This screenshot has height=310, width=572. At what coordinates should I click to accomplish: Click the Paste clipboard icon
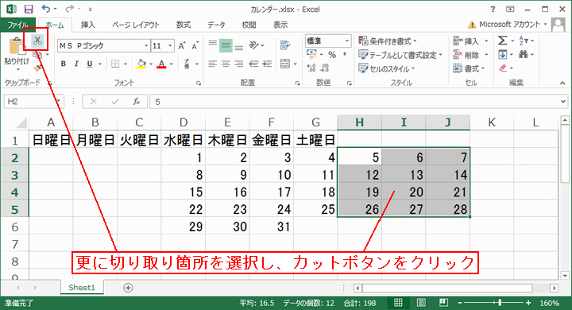click(16, 46)
